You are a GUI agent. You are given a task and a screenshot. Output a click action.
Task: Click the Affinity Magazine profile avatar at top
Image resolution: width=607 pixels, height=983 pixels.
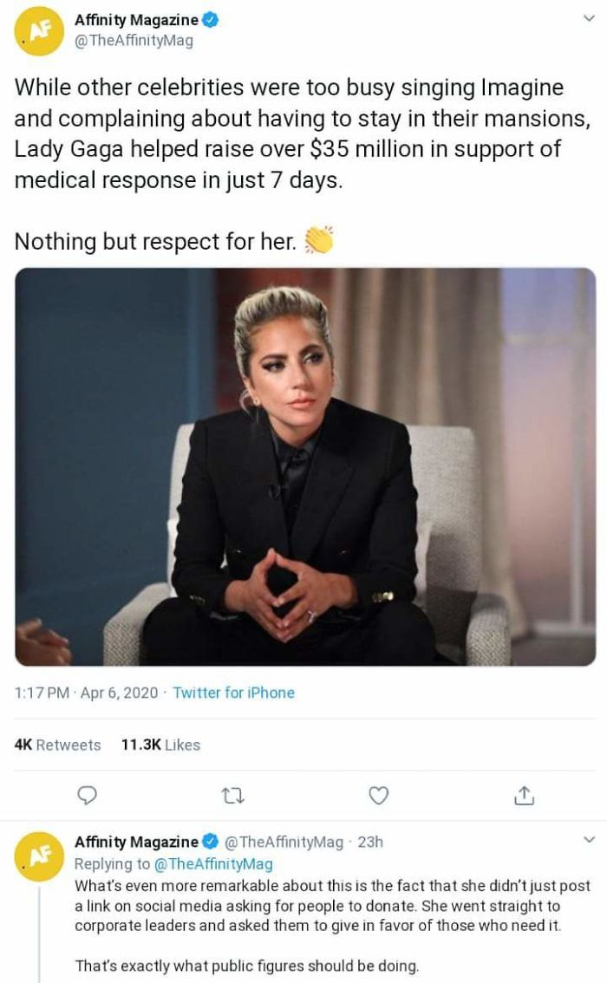pyautogui.click(x=36, y=28)
